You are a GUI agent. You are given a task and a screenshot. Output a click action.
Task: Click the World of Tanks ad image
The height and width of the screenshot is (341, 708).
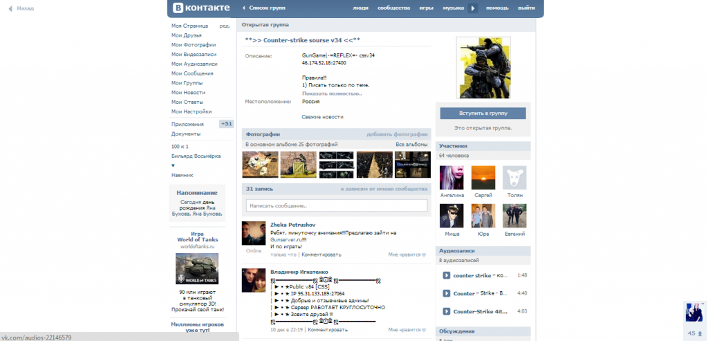197,269
